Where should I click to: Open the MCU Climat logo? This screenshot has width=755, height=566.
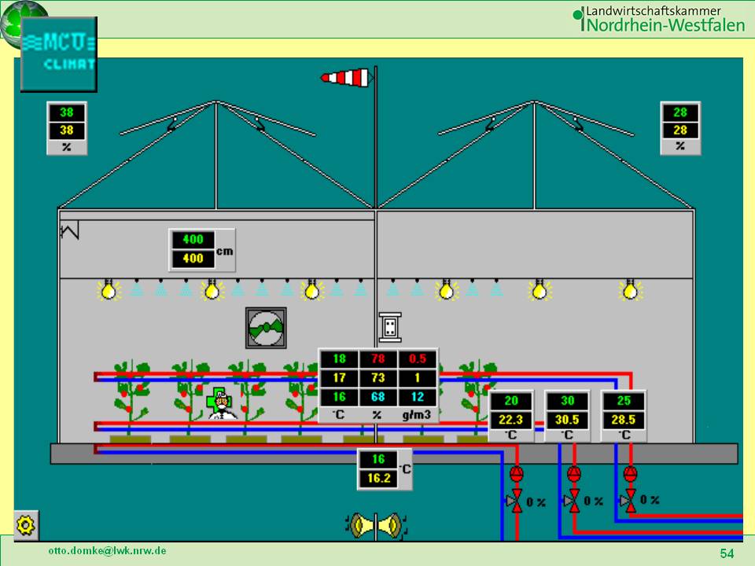coord(58,53)
